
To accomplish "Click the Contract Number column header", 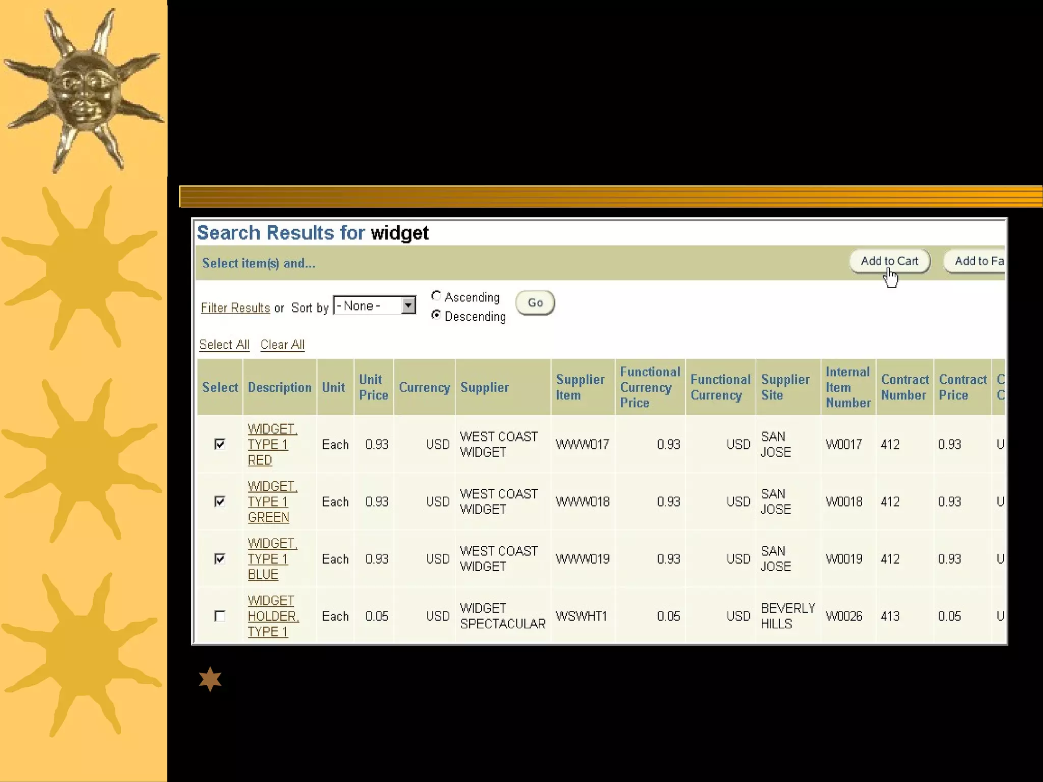I will [905, 387].
